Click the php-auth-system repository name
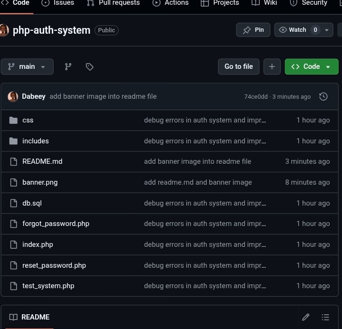This screenshot has height=329, width=342. point(51,30)
